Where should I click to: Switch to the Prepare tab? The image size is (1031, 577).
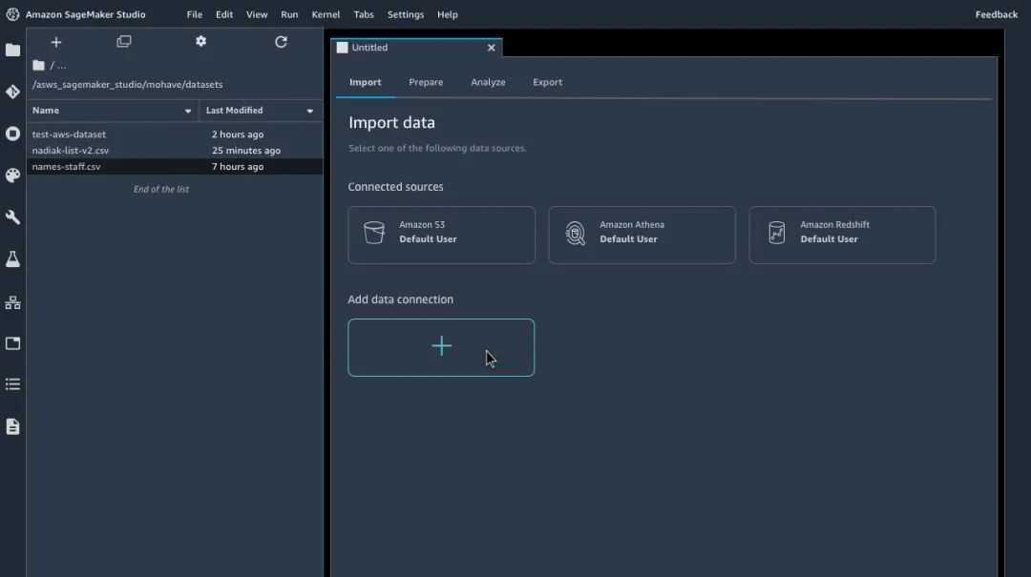[x=426, y=82]
